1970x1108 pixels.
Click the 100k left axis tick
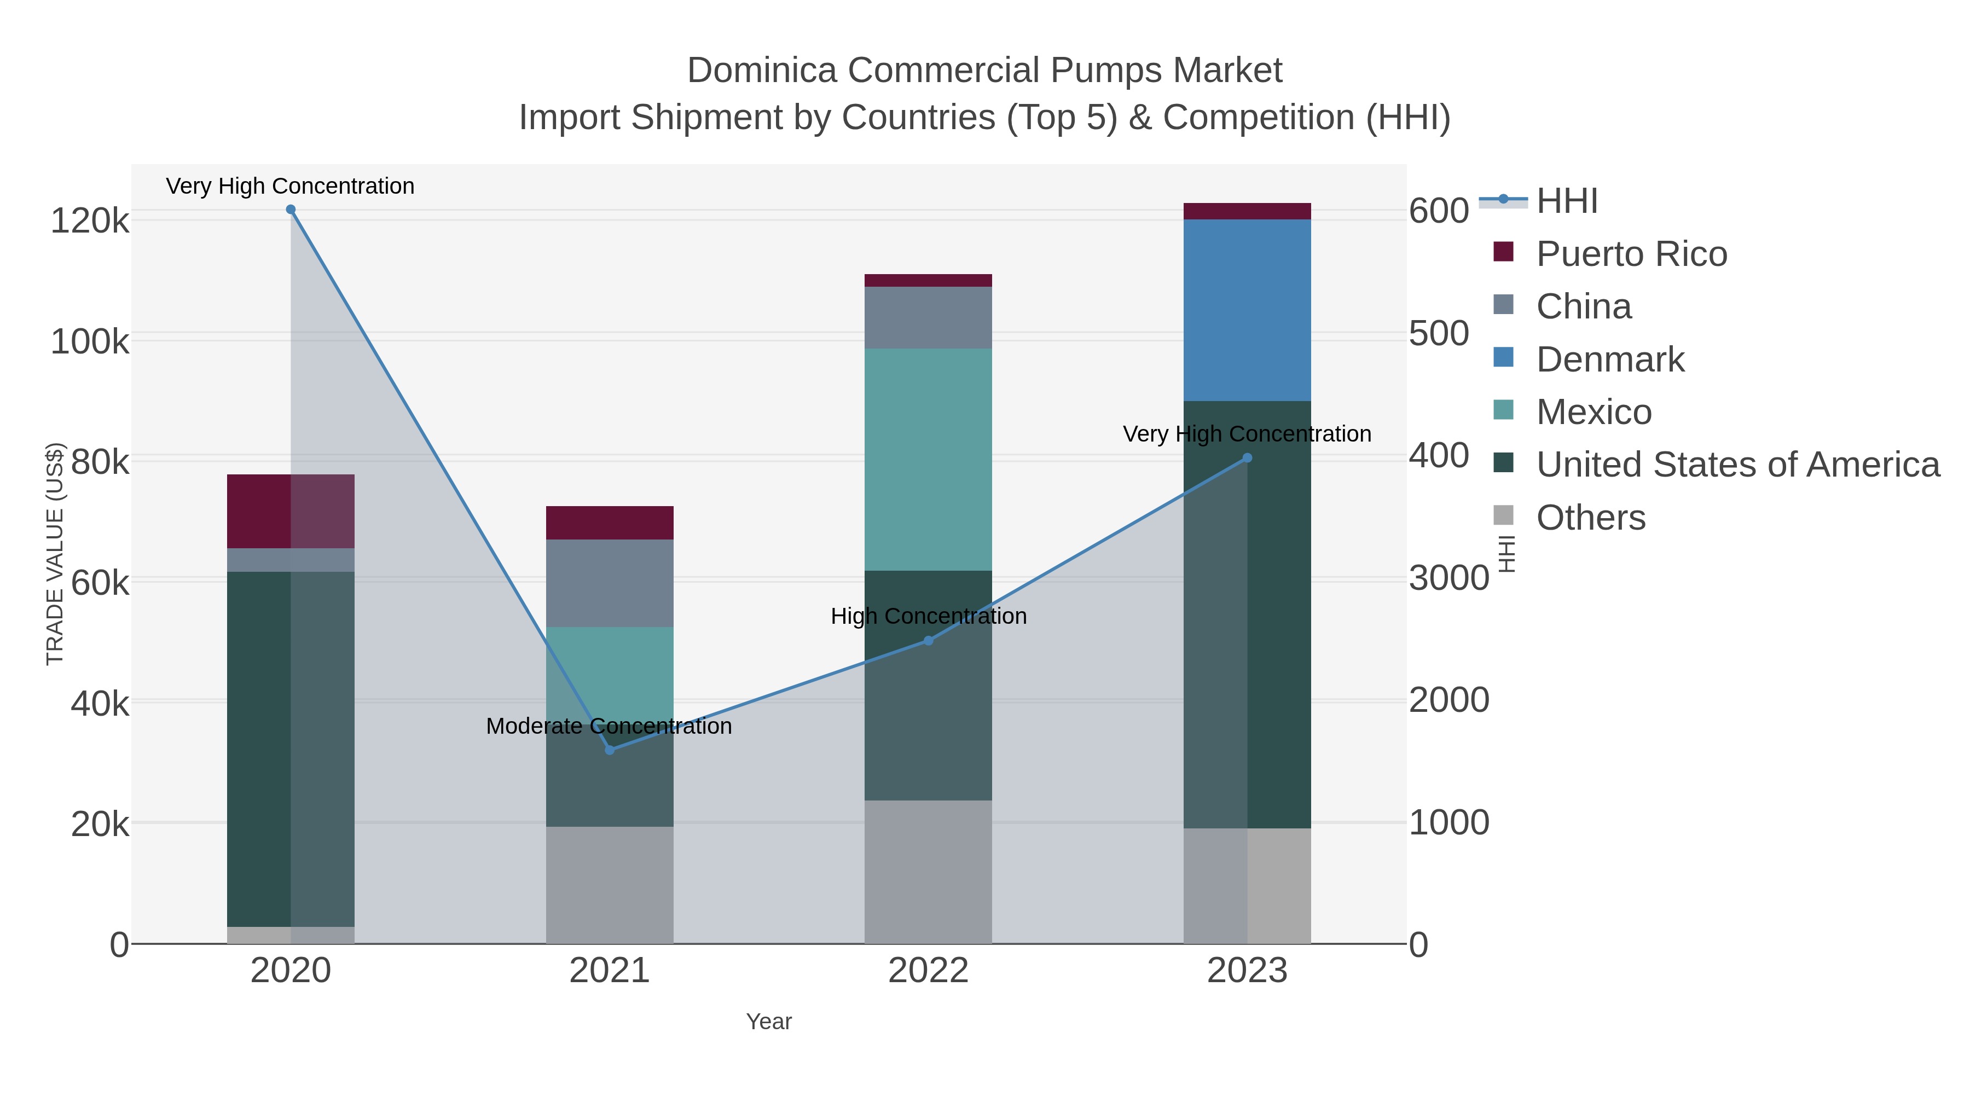(x=90, y=342)
